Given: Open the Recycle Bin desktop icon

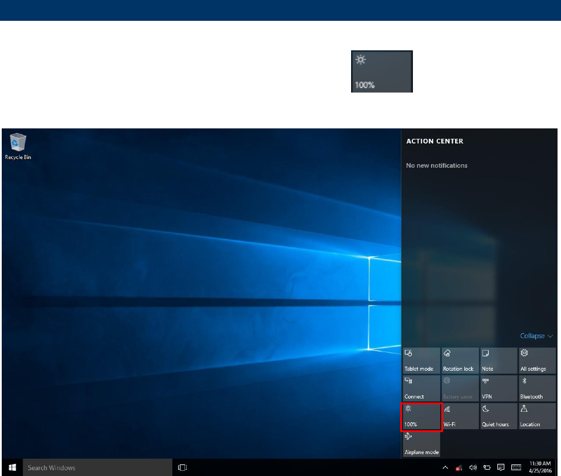Looking at the screenshot, I should point(18,147).
